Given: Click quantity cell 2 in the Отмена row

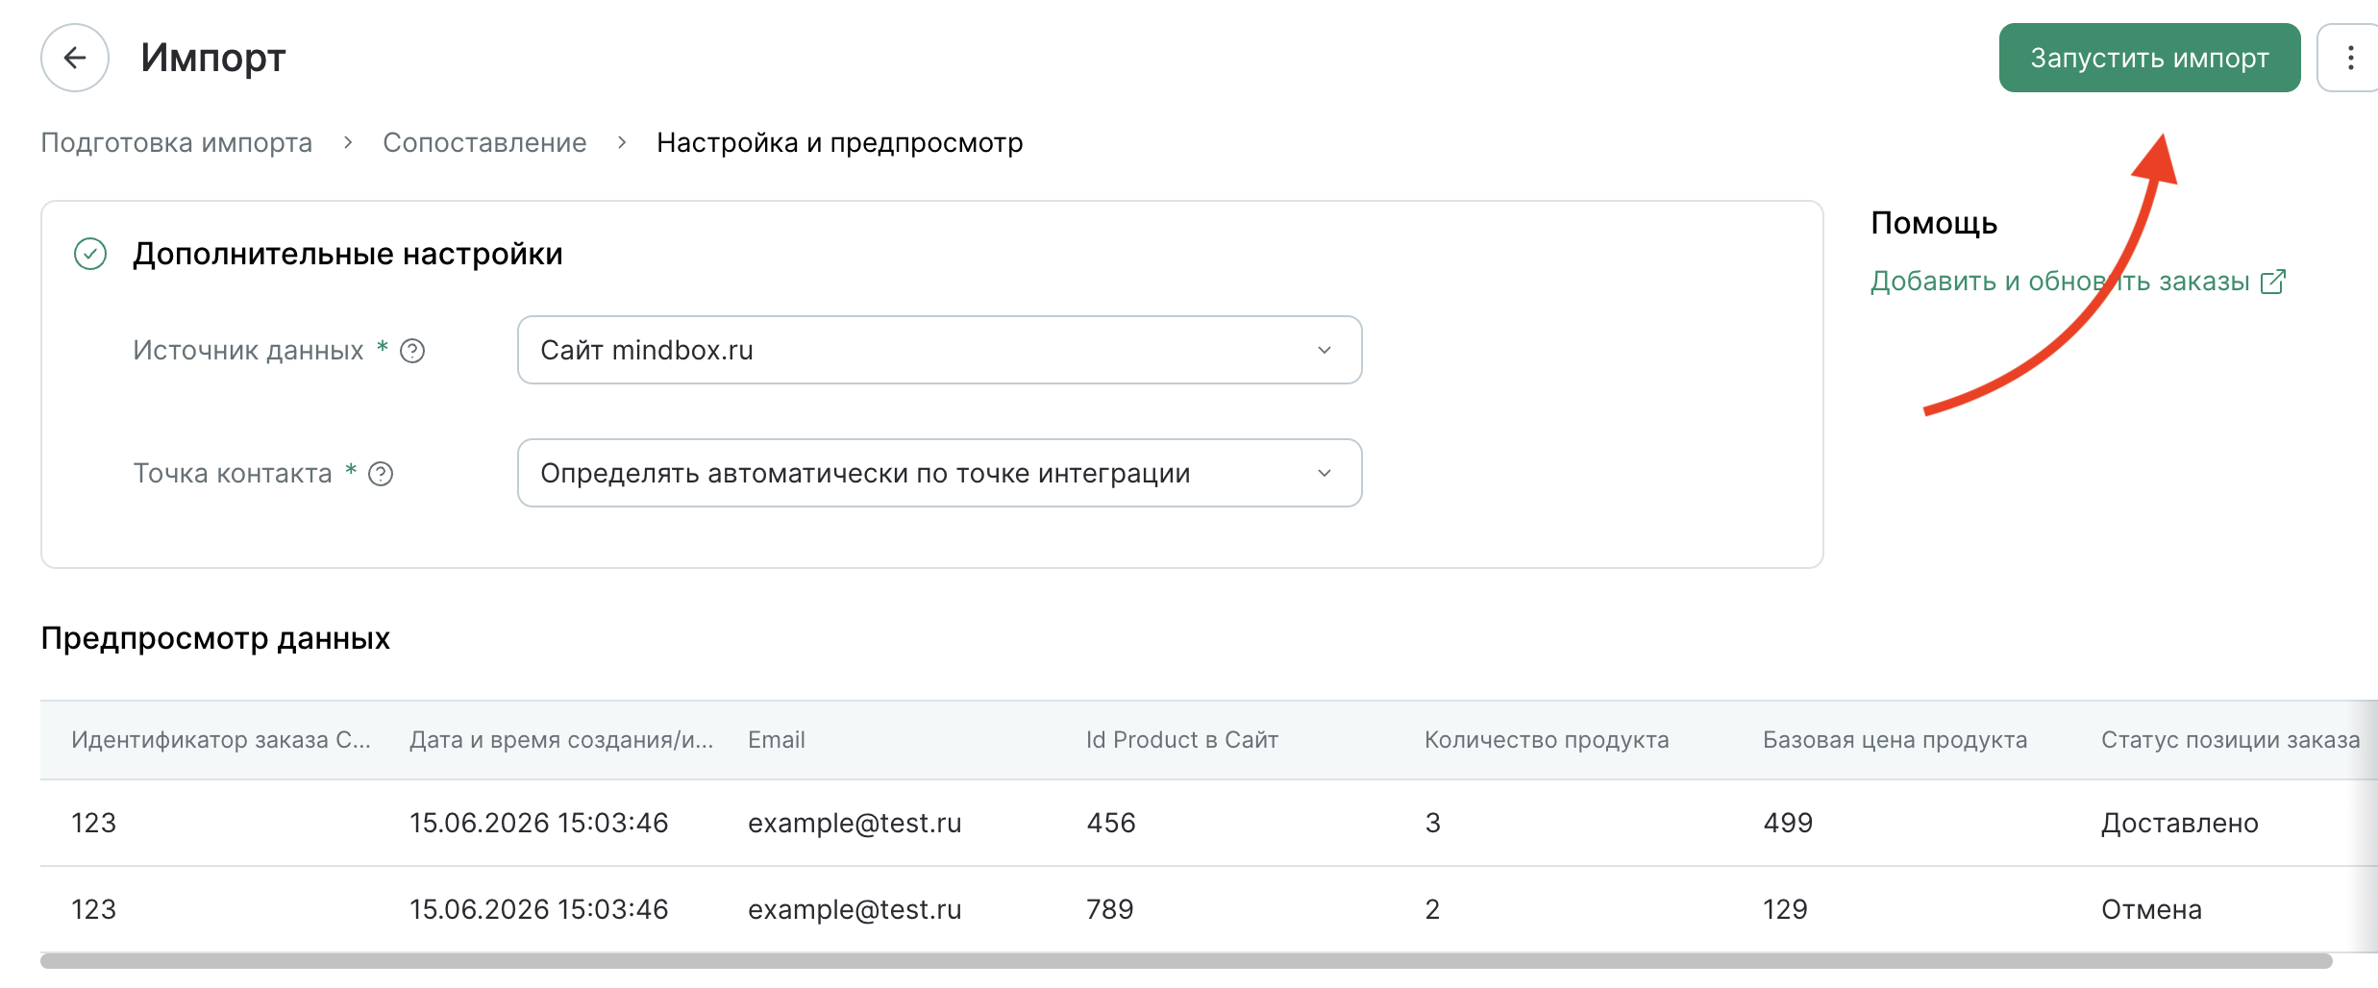Looking at the screenshot, I should click(x=1432, y=909).
